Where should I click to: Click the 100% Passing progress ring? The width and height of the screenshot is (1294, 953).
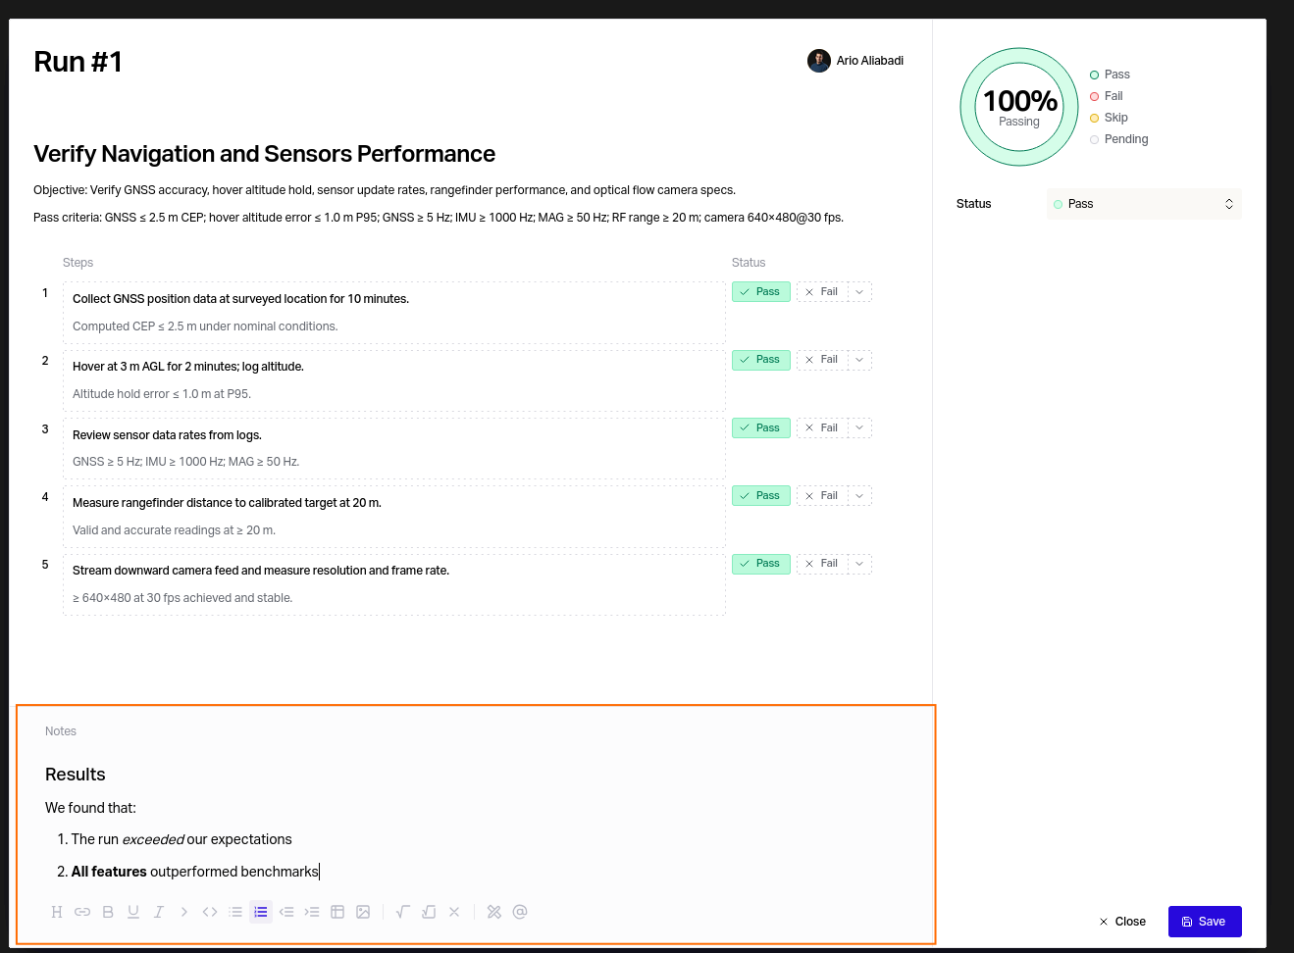[x=1019, y=107]
